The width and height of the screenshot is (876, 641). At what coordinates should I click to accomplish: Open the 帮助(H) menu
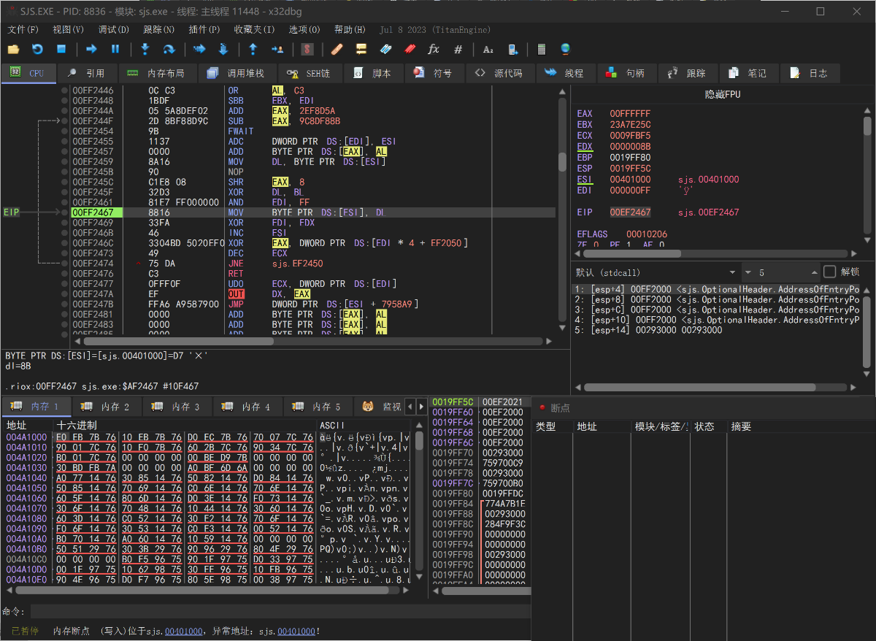(350, 30)
